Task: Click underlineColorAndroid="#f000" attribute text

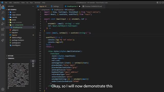Action: pos(66,81)
